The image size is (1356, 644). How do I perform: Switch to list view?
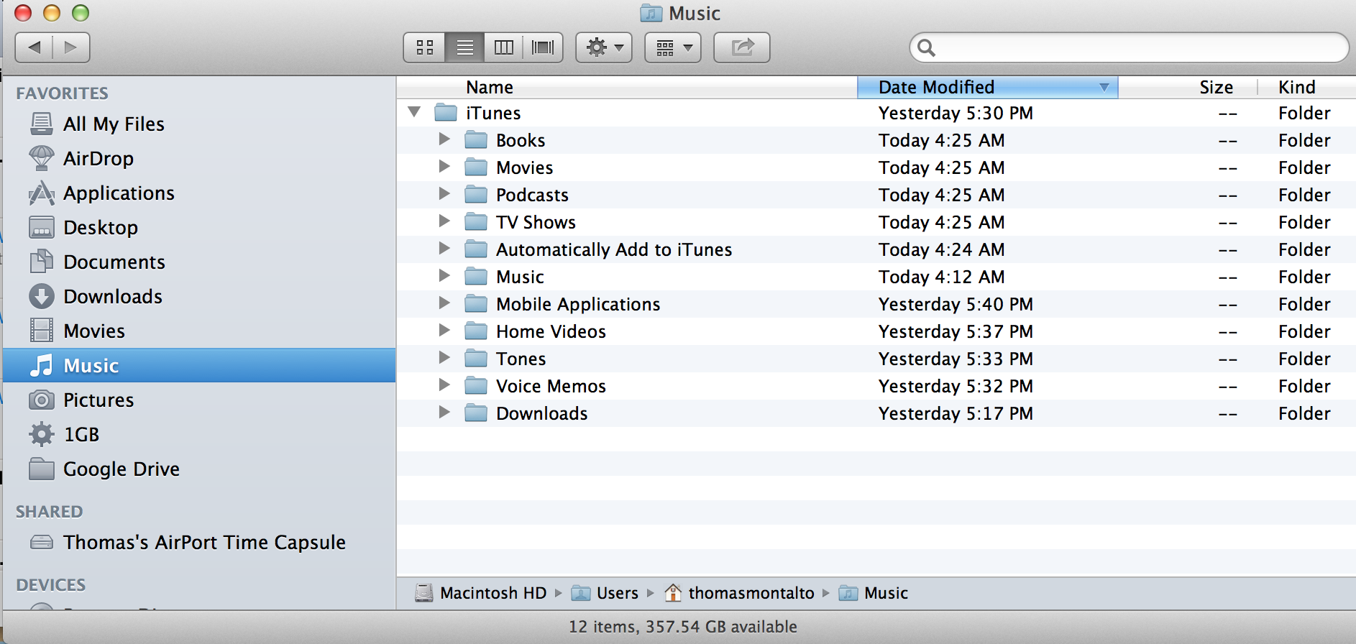tap(465, 47)
